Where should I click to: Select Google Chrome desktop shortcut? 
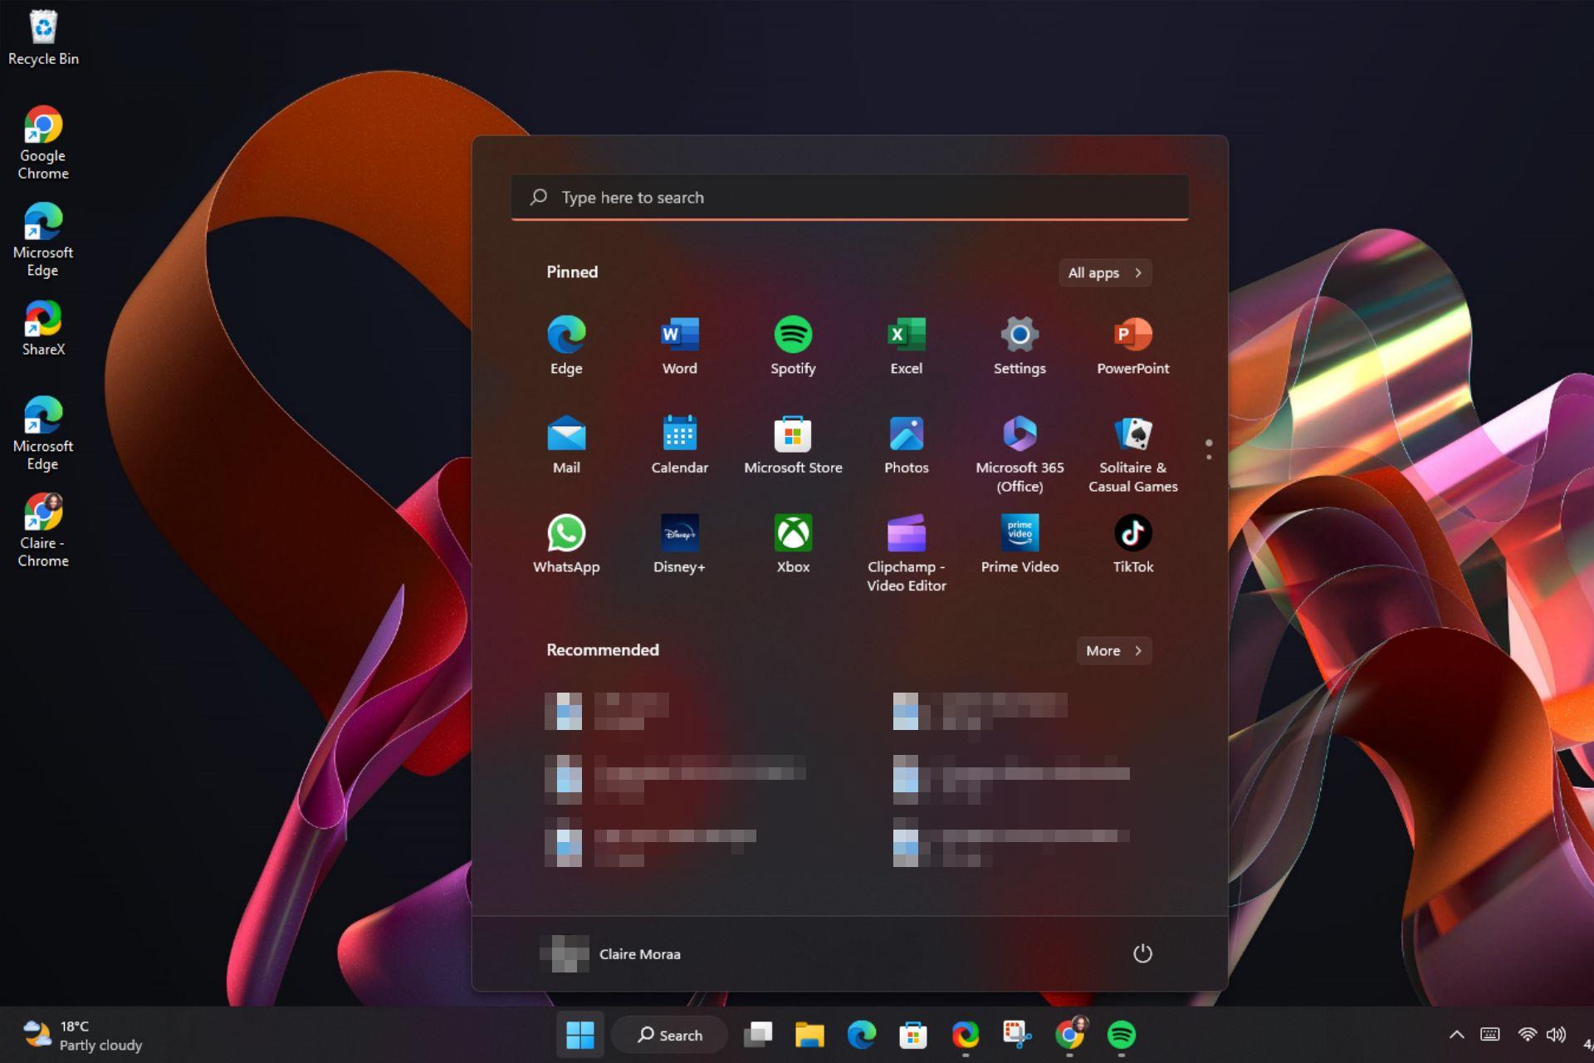43,143
